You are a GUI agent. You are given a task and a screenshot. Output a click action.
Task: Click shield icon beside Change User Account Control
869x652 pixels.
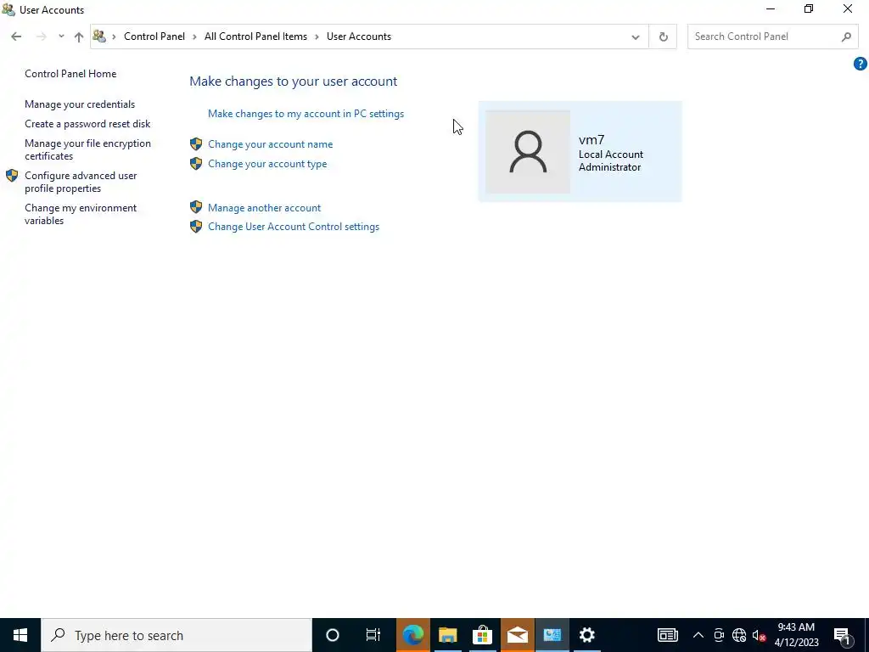(x=196, y=226)
